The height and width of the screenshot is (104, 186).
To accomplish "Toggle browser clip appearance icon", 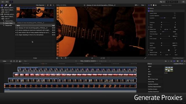I will point(48,5).
